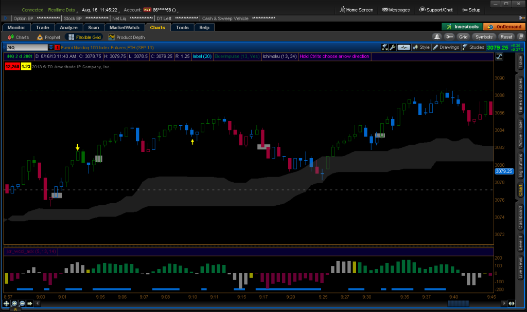Expand the bottom panel double chevron
This screenshot has height=312, width=527.
coord(15,309)
